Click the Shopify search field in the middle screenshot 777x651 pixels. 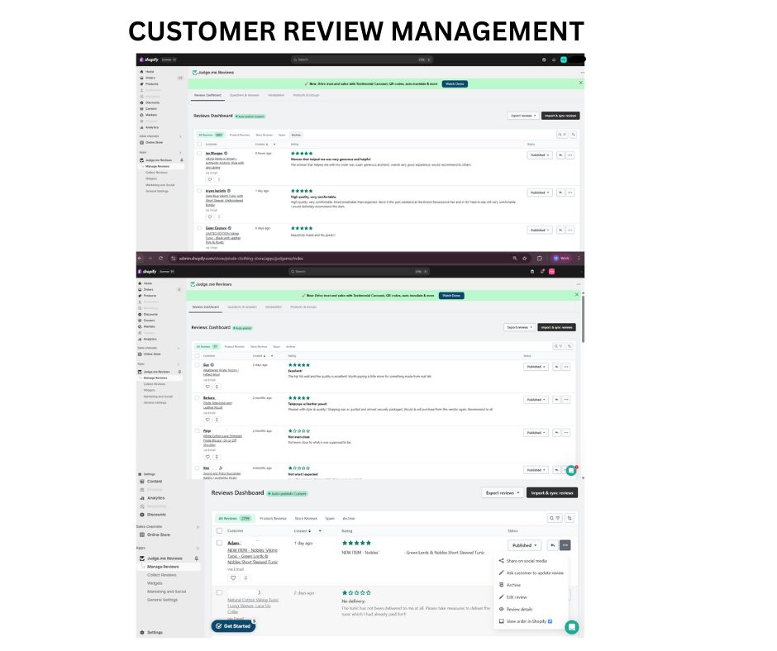(x=359, y=272)
